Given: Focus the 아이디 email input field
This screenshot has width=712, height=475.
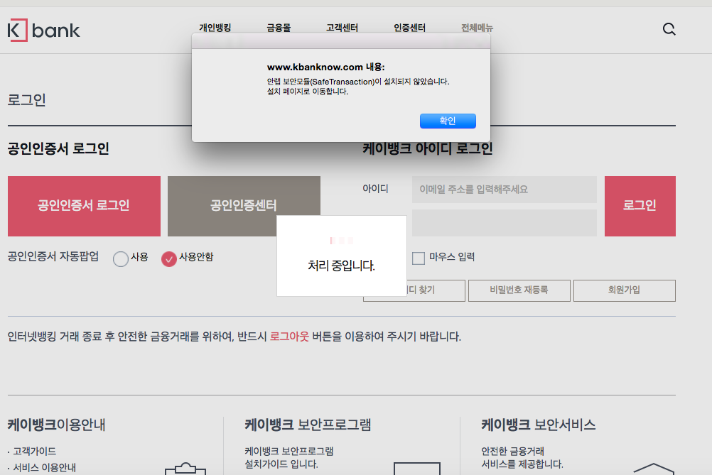Looking at the screenshot, I should (x=505, y=189).
